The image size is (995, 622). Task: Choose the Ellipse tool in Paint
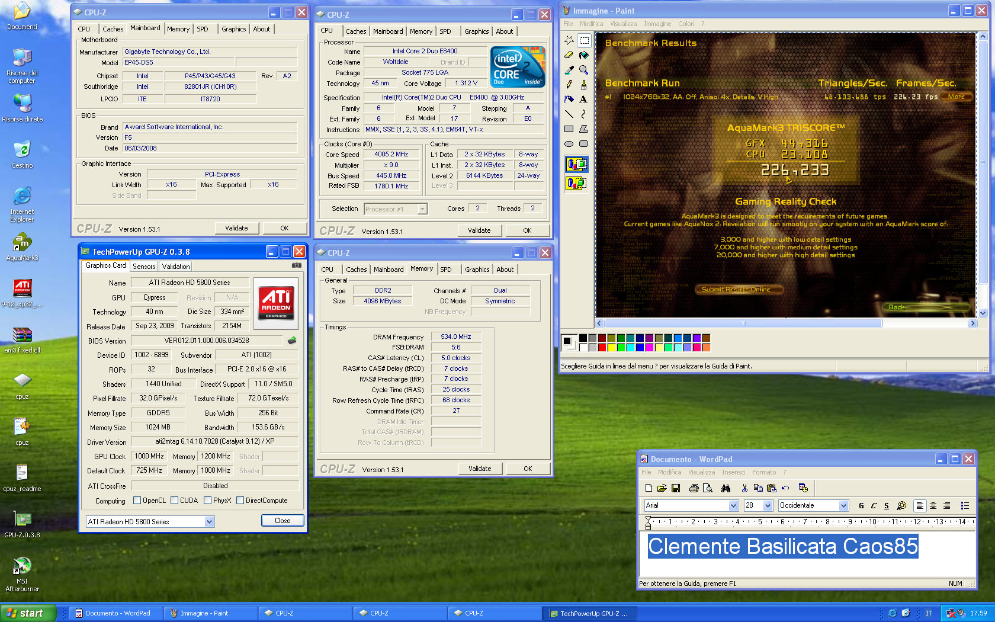(x=569, y=144)
